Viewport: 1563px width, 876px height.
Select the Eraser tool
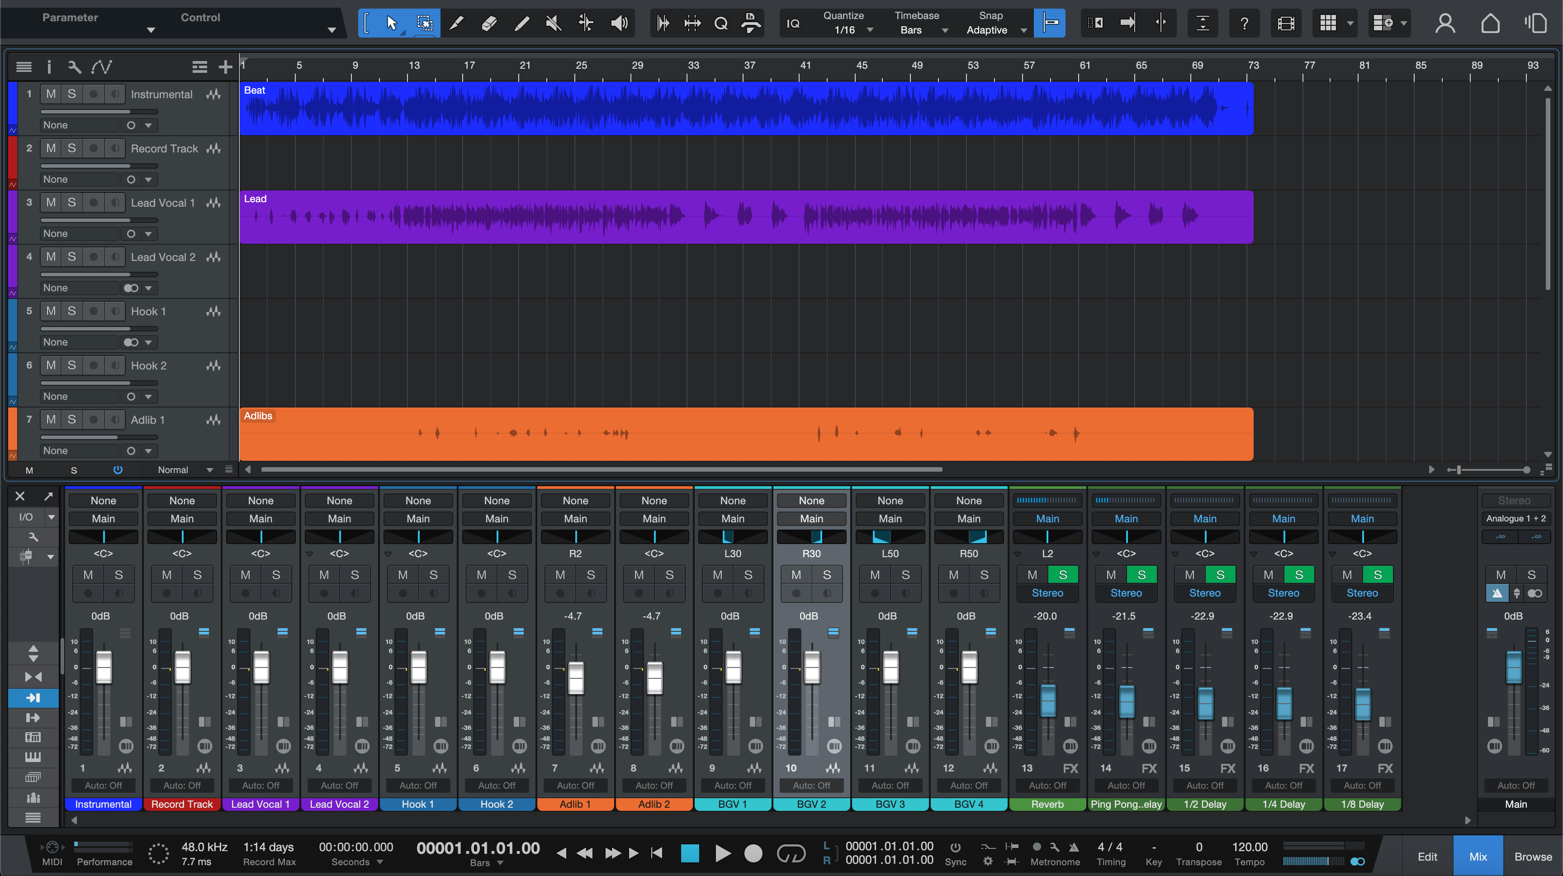[x=488, y=23]
